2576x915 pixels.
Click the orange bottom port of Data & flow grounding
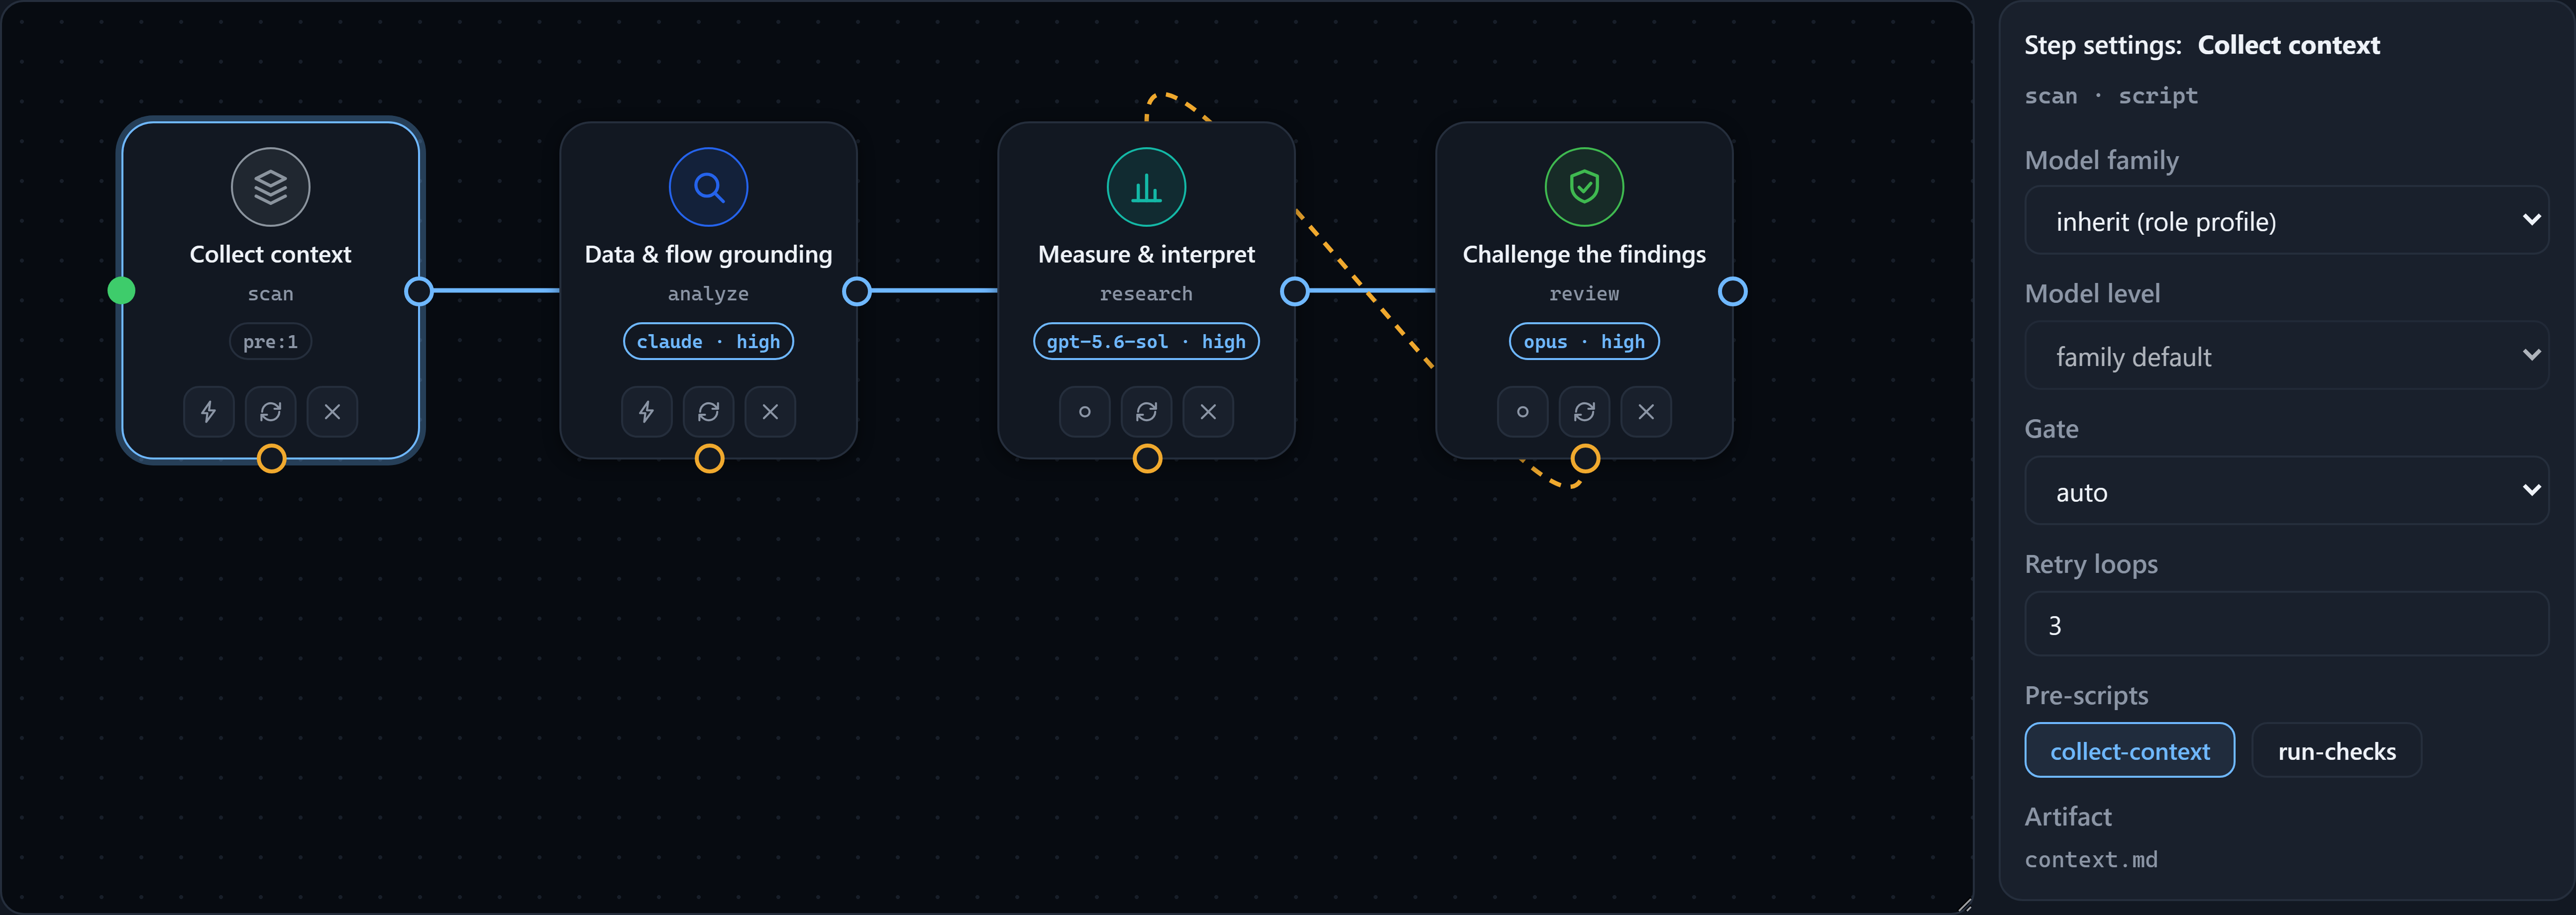click(x=709, y=458)
